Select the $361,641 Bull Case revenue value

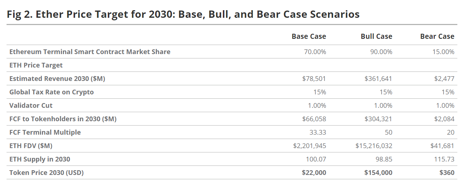coord(378,79)
